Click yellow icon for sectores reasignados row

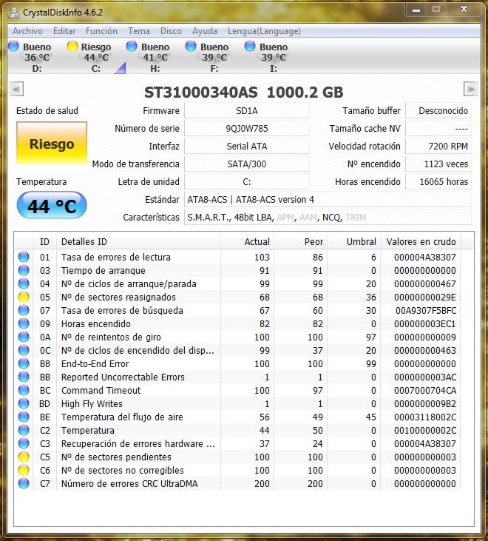tap(24, 297)
